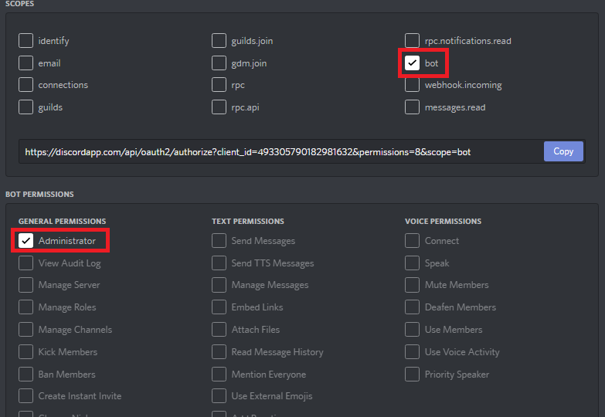Check the Mention Everyone permission
The width and height of the screenshot is (605, 417).
point(219,375)
